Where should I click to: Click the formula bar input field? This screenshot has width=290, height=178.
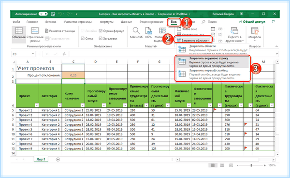tap(173, 54)
